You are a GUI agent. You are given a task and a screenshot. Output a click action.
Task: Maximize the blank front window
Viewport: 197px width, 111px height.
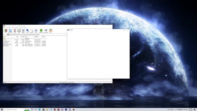click(x=124, y=30)
